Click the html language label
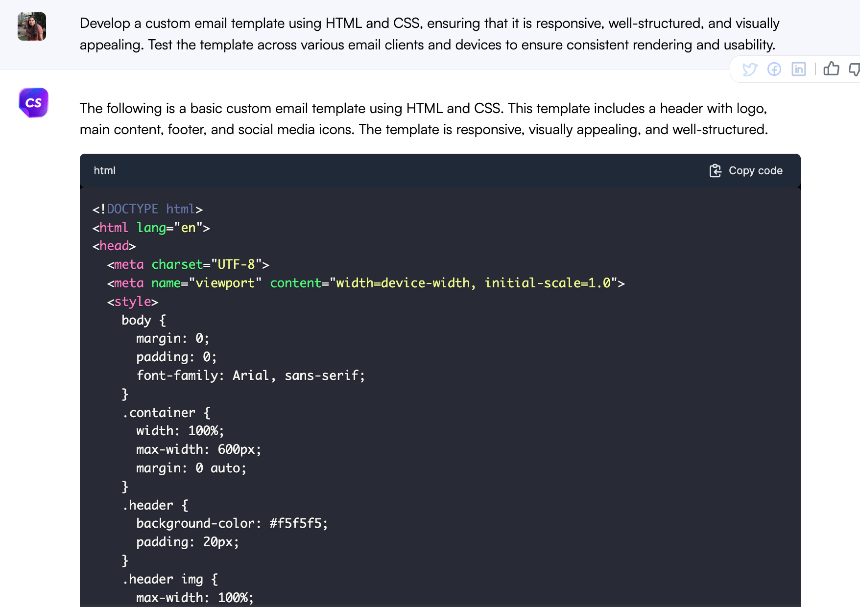 [105, 171]
